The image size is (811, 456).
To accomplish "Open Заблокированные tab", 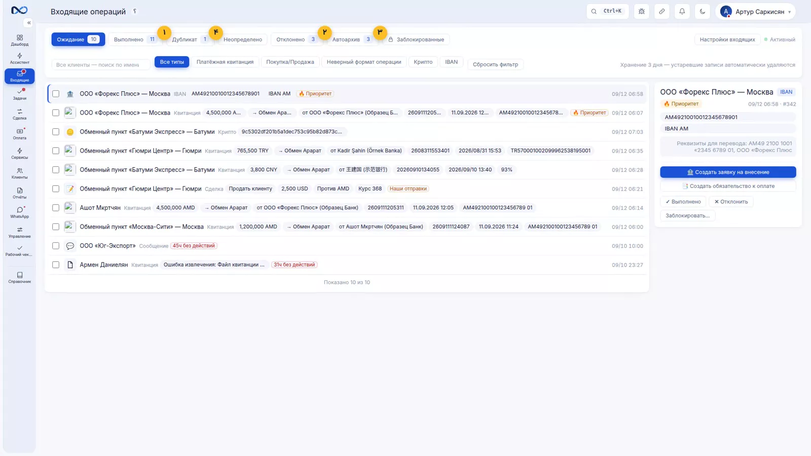I will click(416, 40).
